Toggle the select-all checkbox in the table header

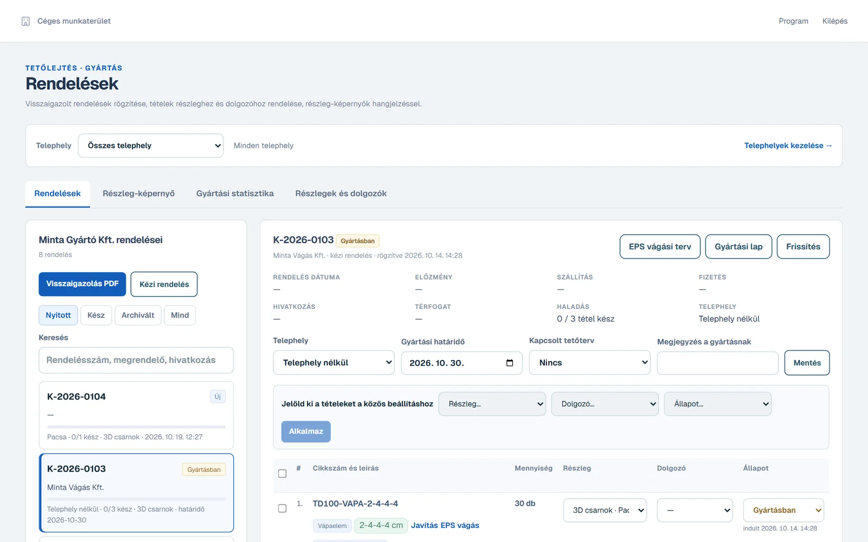click(282, 474)
